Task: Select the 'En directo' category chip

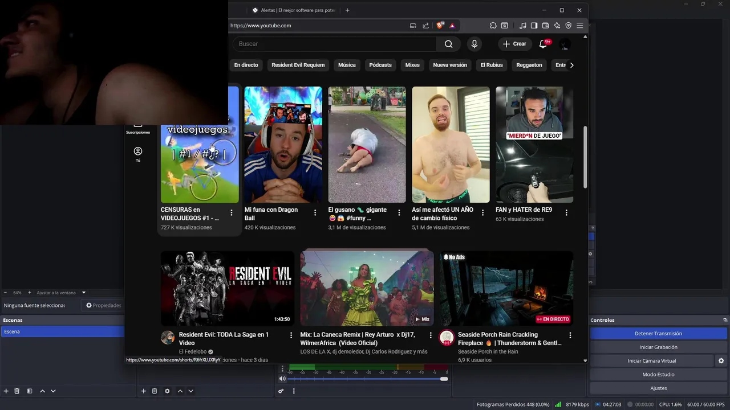Action: click(x=246, y=65)
